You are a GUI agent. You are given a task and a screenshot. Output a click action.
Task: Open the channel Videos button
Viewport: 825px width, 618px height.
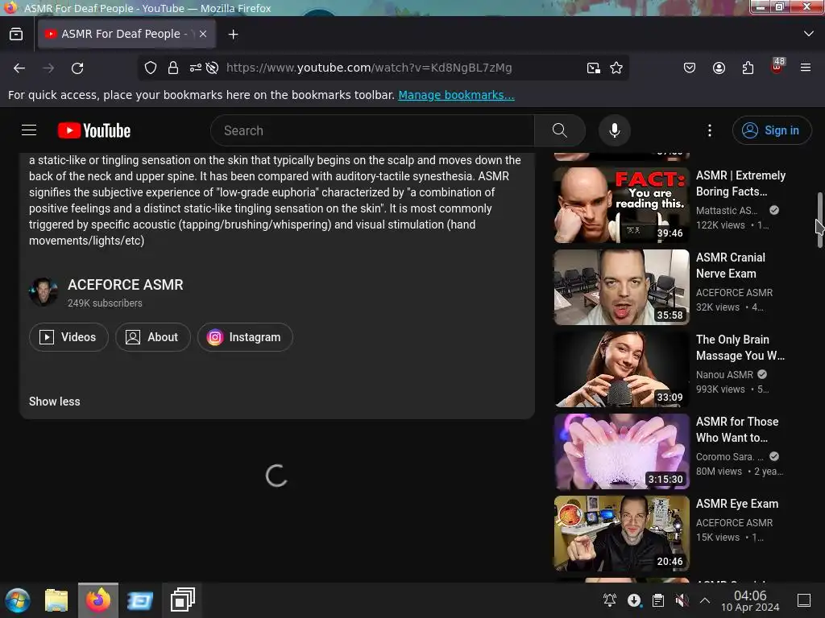[x=69, y=337]
